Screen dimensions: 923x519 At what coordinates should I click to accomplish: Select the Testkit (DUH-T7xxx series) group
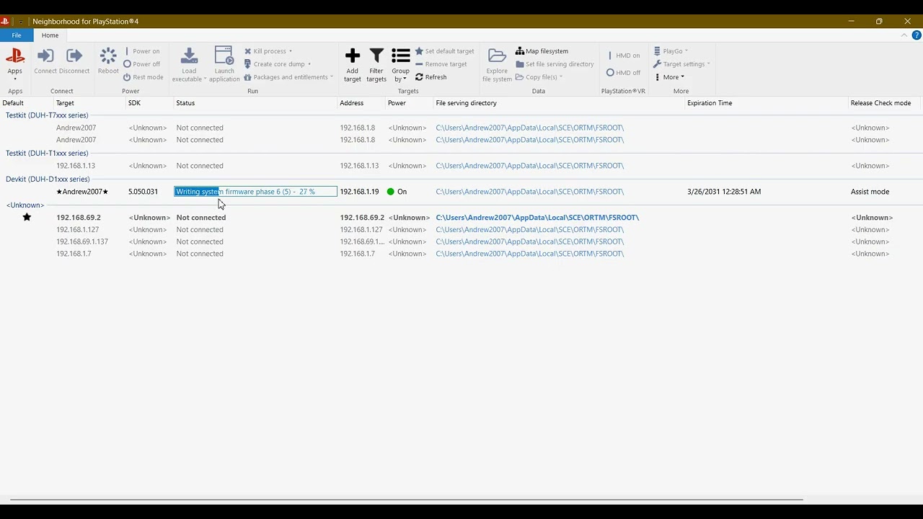click(47, 115)
